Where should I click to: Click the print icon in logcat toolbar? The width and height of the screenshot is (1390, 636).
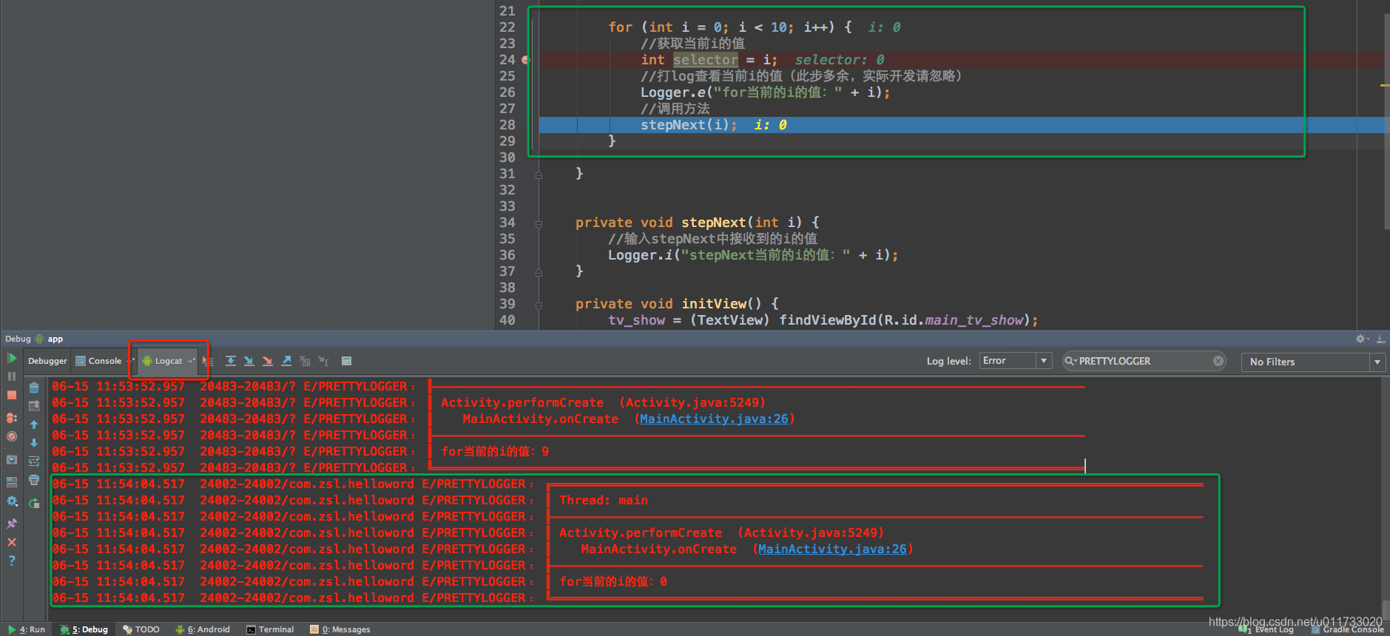[34, 480]
